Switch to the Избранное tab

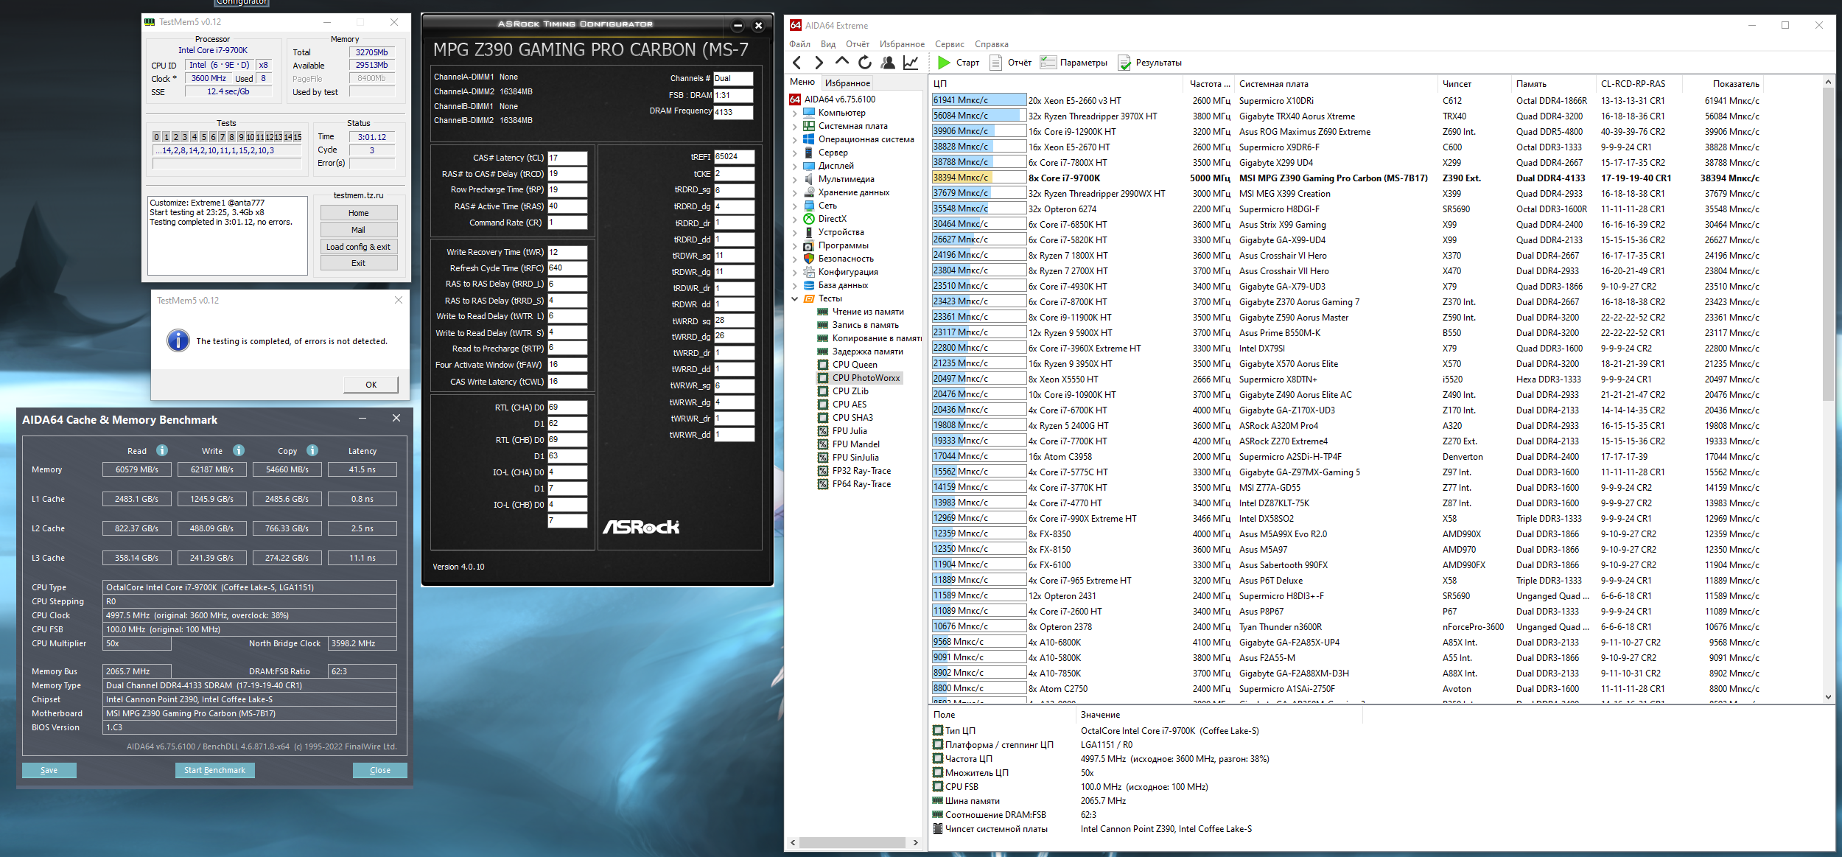[847, 83]
